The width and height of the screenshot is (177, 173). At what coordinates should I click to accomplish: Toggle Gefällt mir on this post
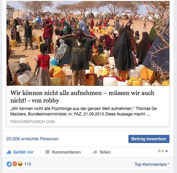tap(20, 152)
